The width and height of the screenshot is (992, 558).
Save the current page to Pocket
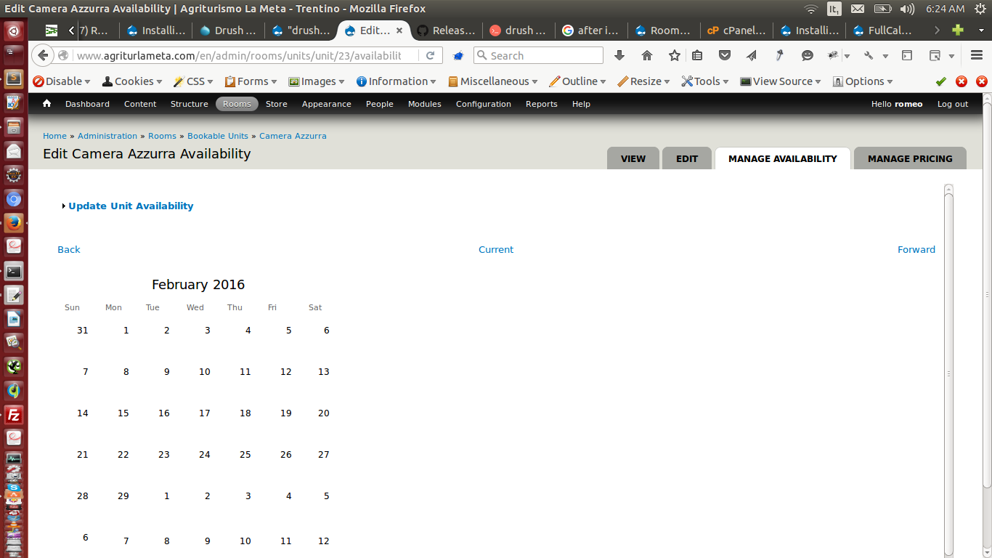pyautogui.click(x=724, y=55)
